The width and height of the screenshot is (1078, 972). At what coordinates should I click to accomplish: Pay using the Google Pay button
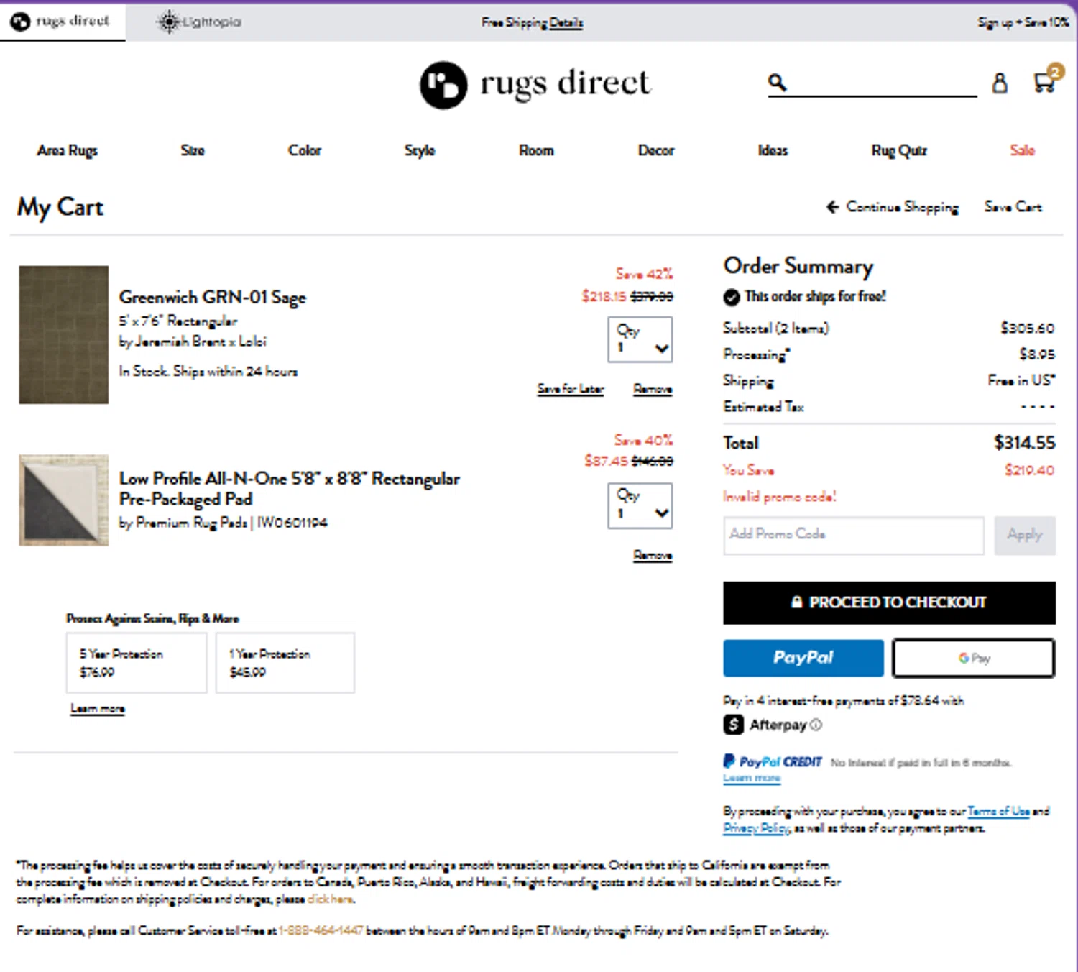coord(974,658)
